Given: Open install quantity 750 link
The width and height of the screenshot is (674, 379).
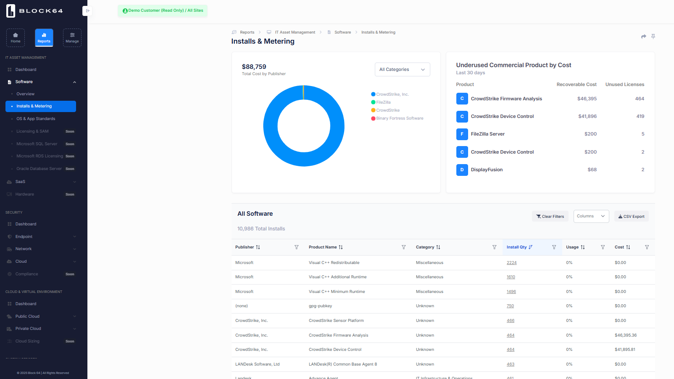Looking at the screenshot, I should click(x=510, y=306).
